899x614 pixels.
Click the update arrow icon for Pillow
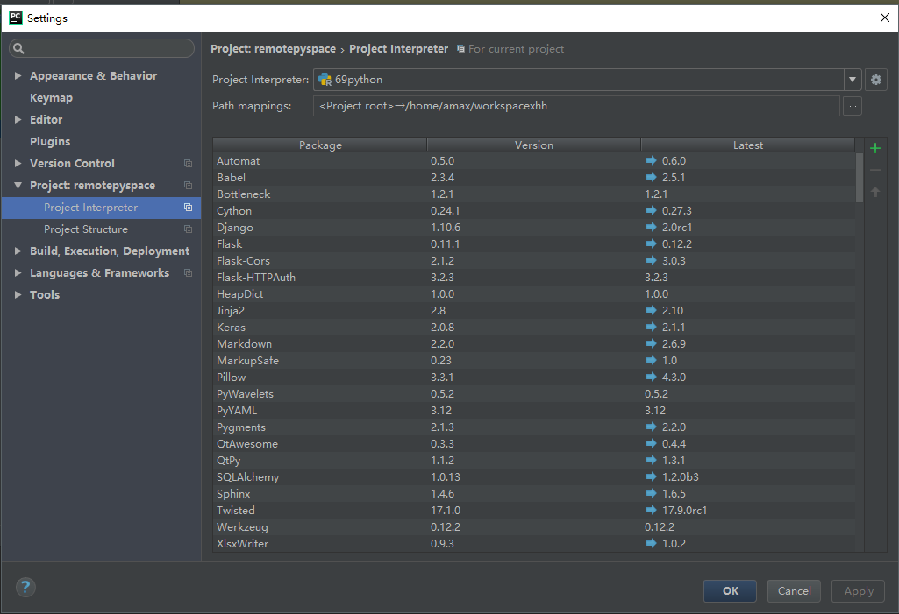(651, 377)
